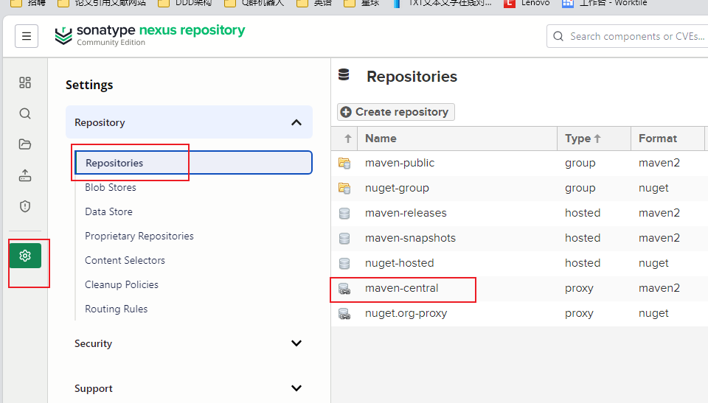The width and height of the screenshot is (708, 403).
Task: Open the nuget.org-proxy repository
Action: pos(406,313)
